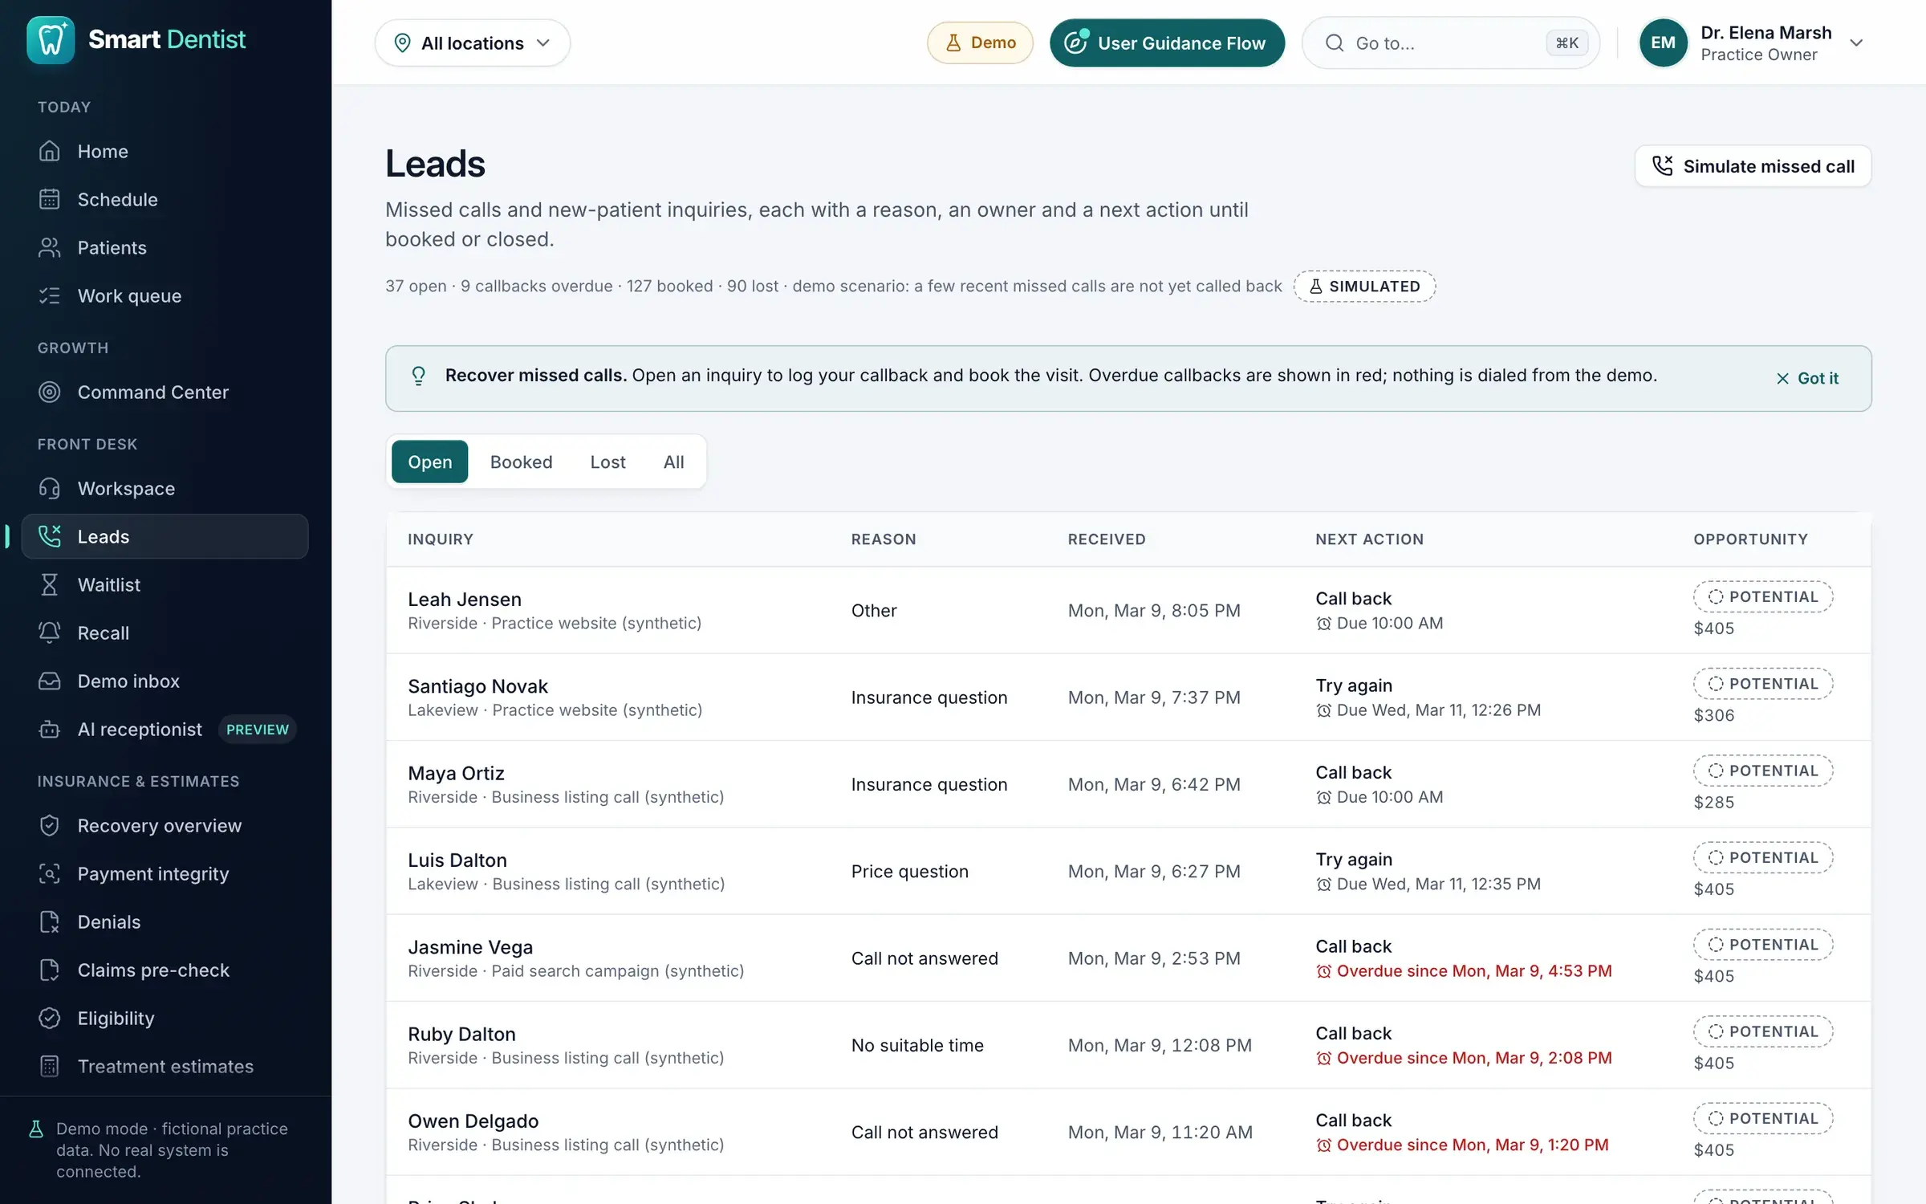Viewport: 1926px width, 1204px height.
Task: Click the demo mode flask icon in sidebar footer
Action: pos(36,1129)
